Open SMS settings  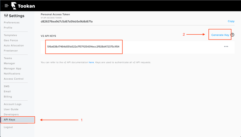(x=7, y=86)
